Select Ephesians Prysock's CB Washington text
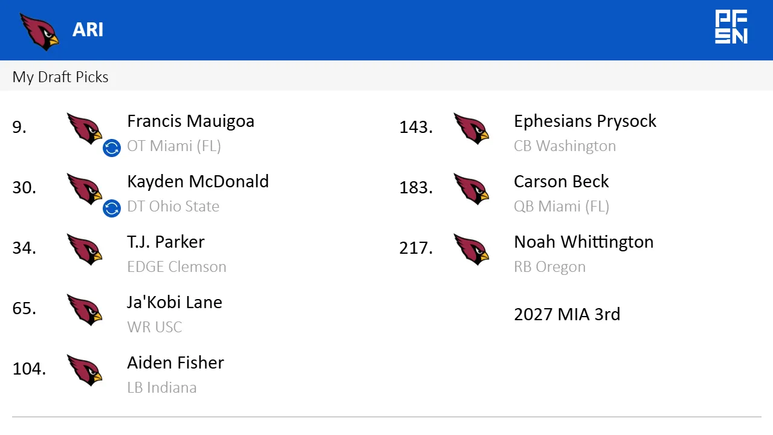Image resolution: width=773 pixels, height=435 pixels. tap(564, 146)
